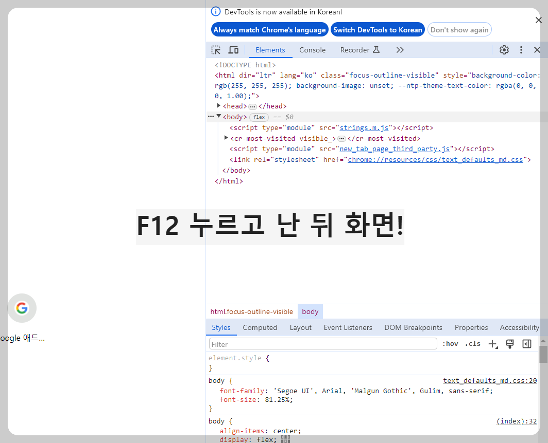Select the body breadcrumb
Viewport: 548px width, 443px height.
point(310,311)
